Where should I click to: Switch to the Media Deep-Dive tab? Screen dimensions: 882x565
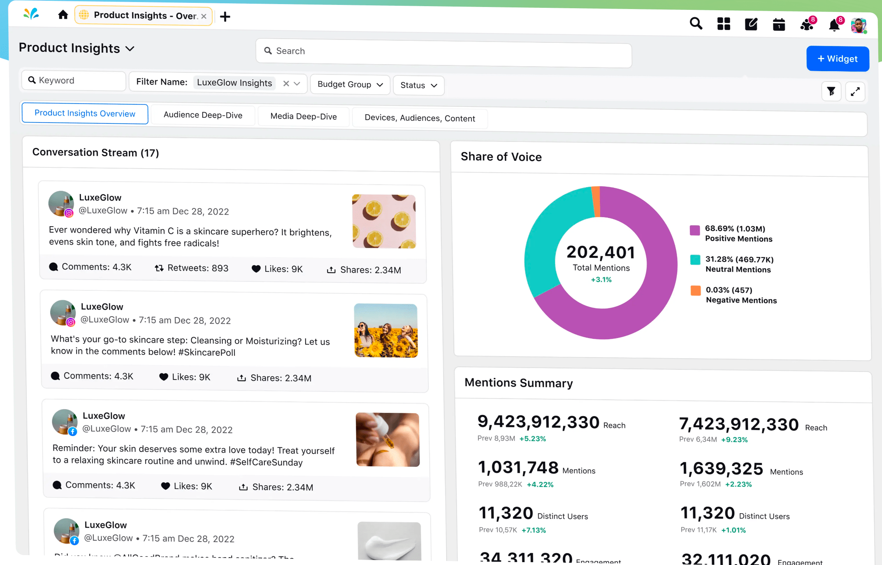coord(303,116)
